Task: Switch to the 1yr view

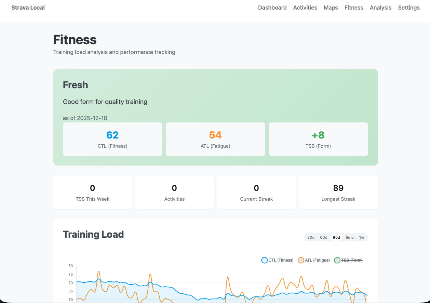Action: point(361,237)
